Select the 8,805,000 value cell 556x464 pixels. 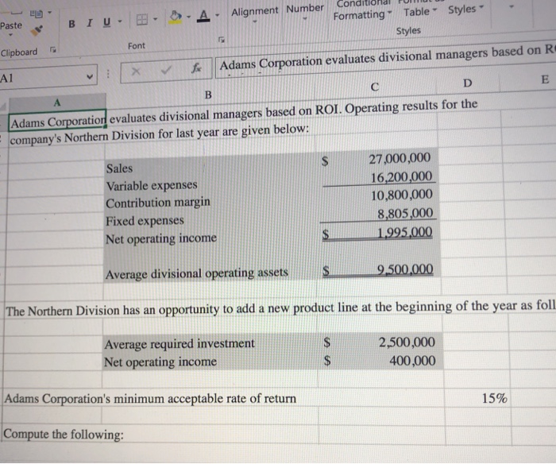pyautogui.click(x=405, y=214)
